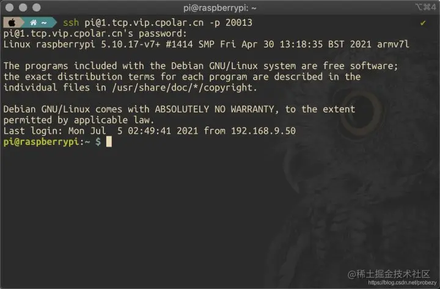This screenshot has width=440, height=289.
Task: Click the home icon in prompt
Action: tap(34, 23)
